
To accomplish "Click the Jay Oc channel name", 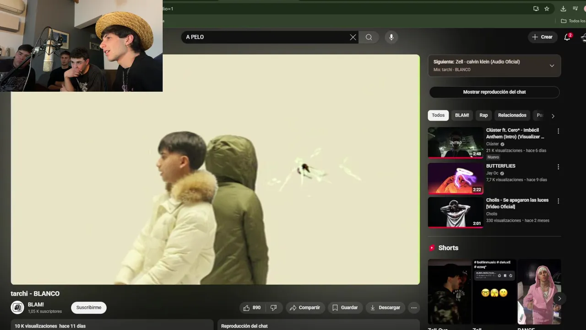I will click(x=492, y=173).
